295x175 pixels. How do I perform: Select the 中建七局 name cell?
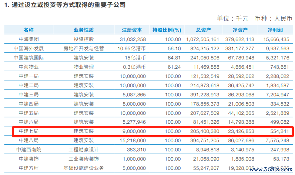pyautogui.click(x=29, y=131)
